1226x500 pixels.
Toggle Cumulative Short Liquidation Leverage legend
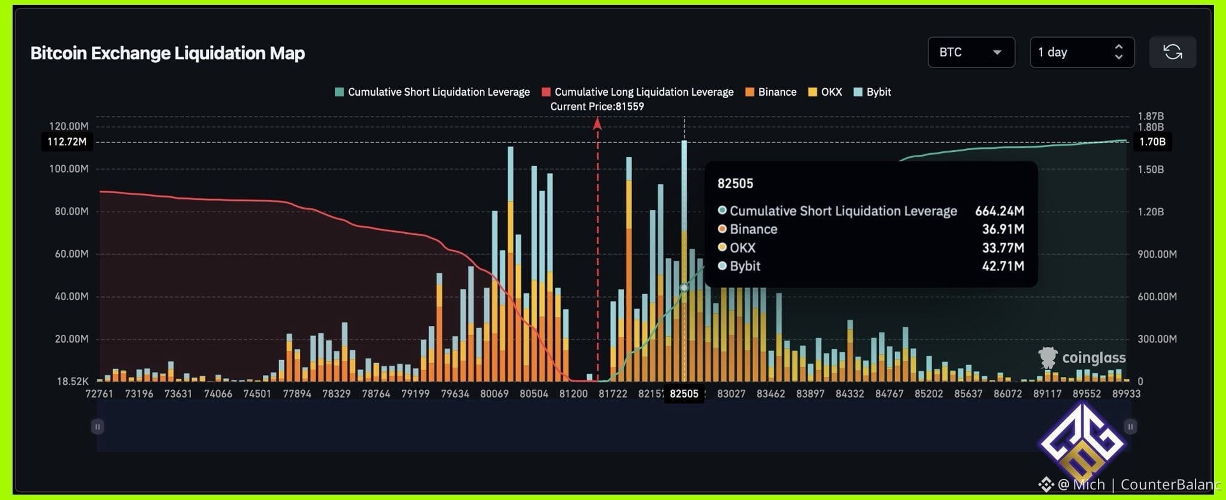[x=432, y=92]
